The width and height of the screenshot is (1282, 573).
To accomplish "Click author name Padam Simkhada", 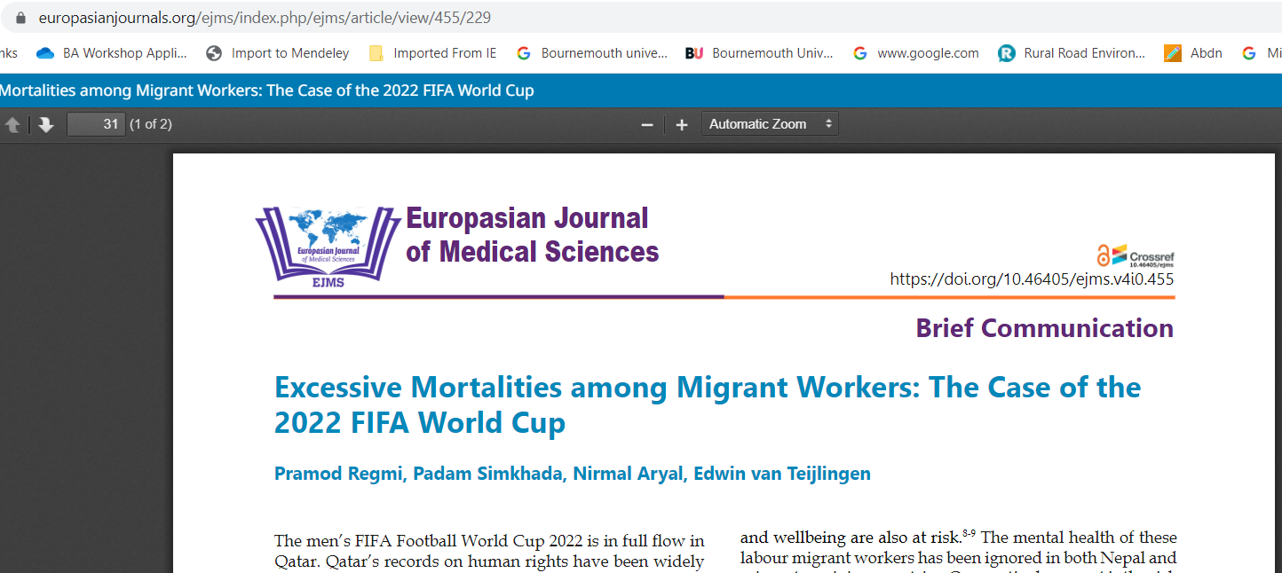I will [x=488, y=474].
